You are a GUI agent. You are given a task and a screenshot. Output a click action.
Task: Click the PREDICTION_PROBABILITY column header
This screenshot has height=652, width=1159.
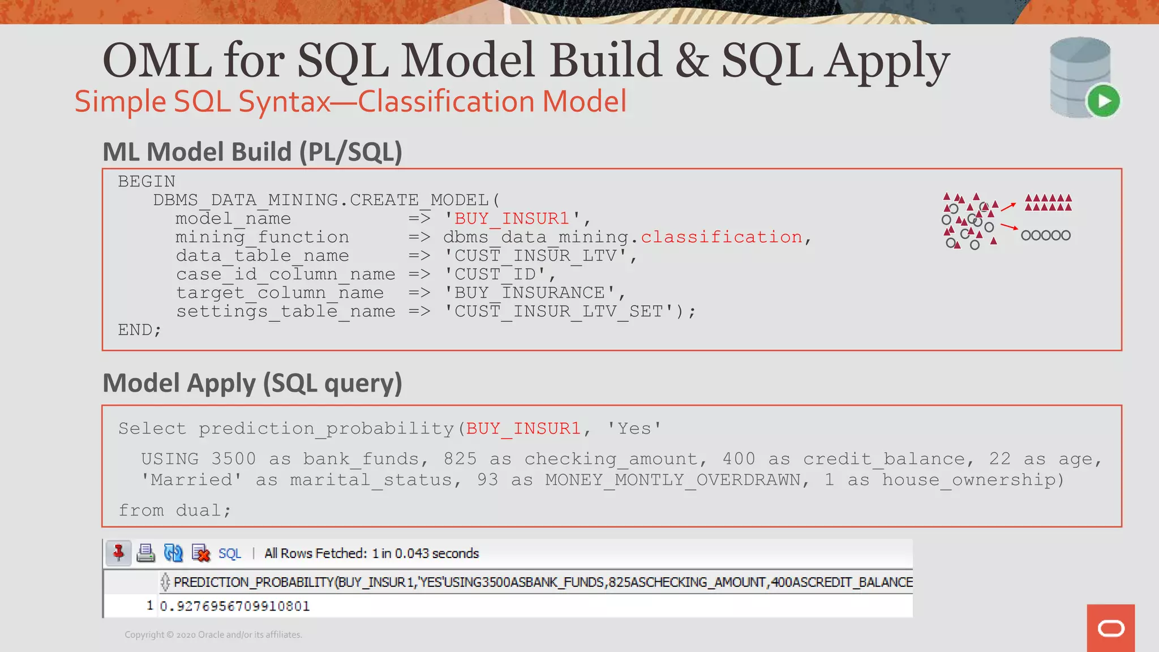[542, 582]
